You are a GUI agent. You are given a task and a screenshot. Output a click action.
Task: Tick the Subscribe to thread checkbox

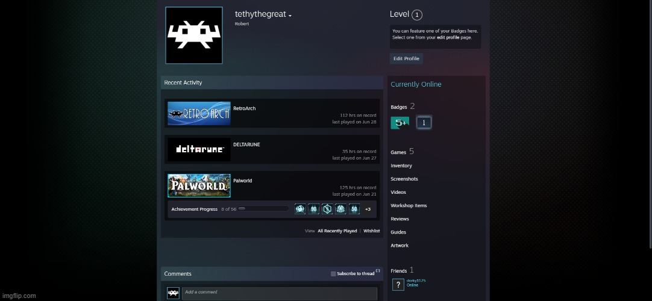click(333, 273)
